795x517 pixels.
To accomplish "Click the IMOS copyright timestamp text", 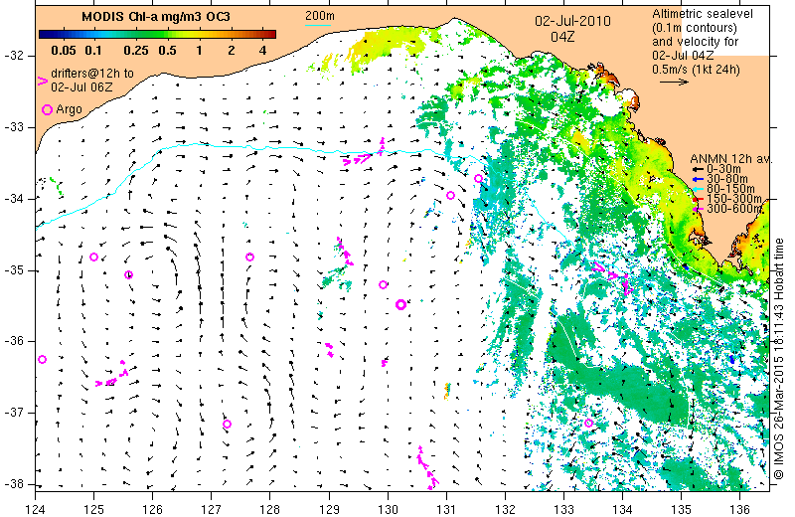I will pyautogui.click(x=779, y=359).
